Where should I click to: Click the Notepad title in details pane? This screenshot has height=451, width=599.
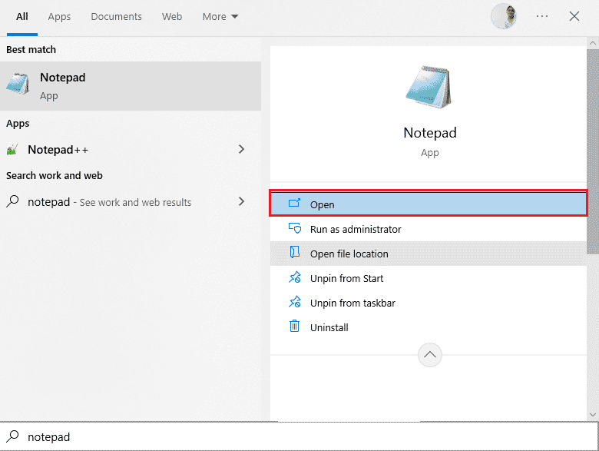click(430, 133)
